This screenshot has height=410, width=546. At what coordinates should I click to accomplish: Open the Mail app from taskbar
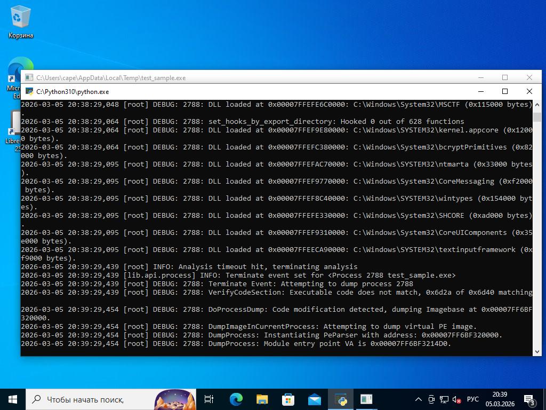tap(314, 399)
